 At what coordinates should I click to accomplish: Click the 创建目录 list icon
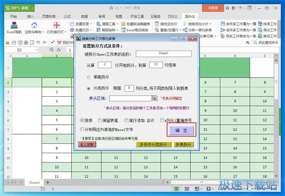point(72,24)
